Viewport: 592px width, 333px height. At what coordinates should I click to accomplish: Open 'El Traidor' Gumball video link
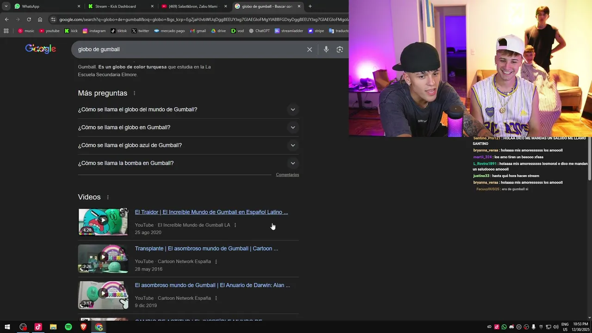(x=211, y=212)
